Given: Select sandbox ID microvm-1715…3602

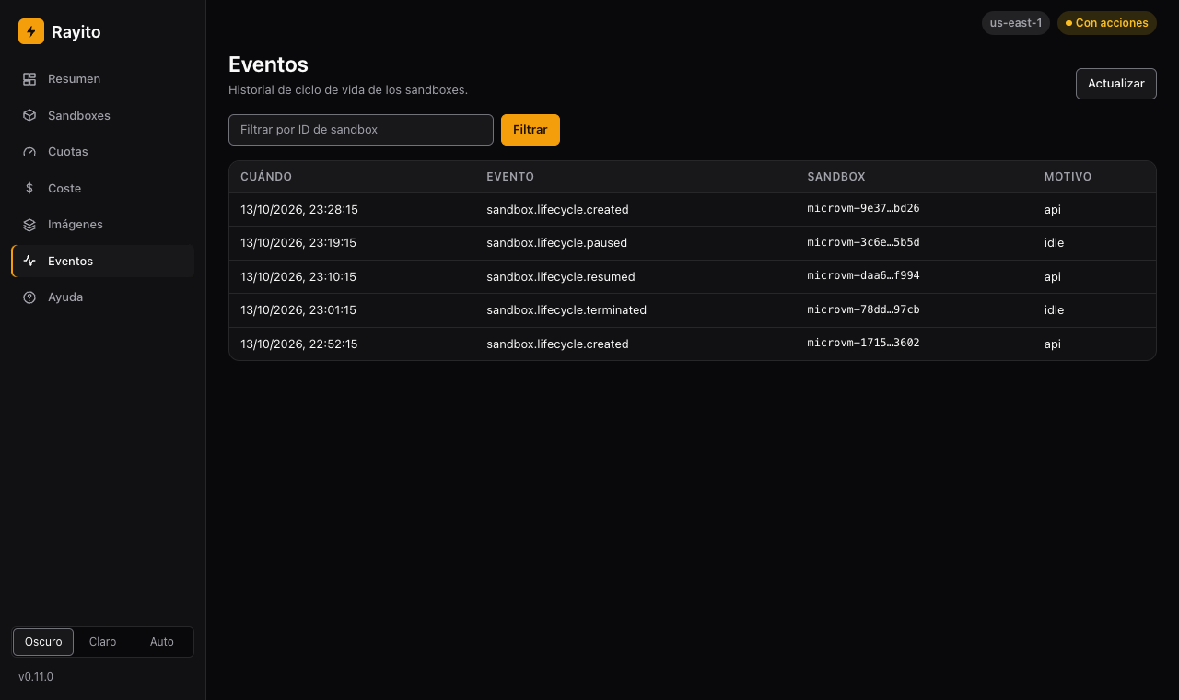Looking at the screenshot, I should pos(863,344).
